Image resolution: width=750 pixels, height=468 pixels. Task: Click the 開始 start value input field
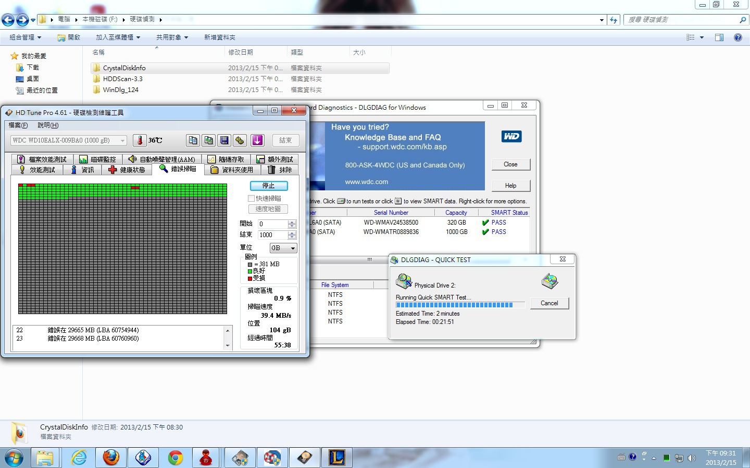point(273,224)
